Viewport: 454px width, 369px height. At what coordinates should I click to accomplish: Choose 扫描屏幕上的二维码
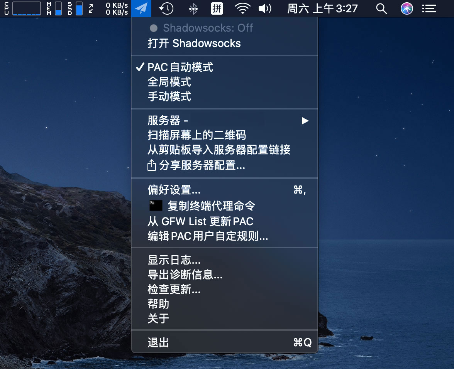coord(224,135)
